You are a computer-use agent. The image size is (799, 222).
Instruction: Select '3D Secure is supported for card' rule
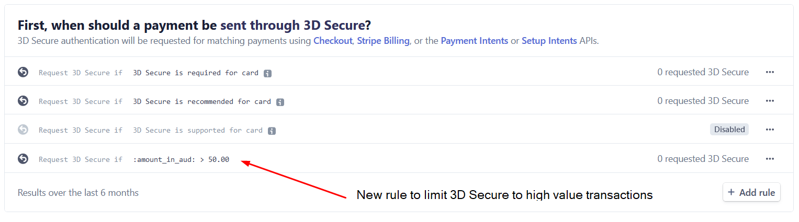[198, 131]
